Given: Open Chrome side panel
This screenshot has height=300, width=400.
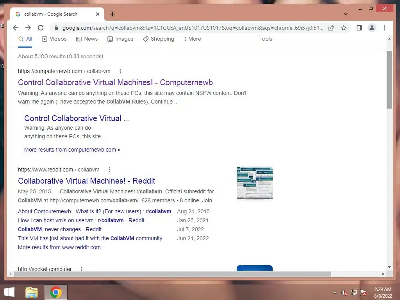Looking at the screenshot, I should click(x=359, y=28).
